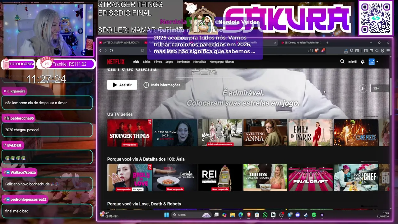The height and width of the screenshot is (224, 398).
Task: Open the Brave VPN shield icon
Action: (383, 51)
